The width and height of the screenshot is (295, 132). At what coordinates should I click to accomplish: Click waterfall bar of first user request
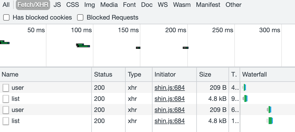(245, 87)
